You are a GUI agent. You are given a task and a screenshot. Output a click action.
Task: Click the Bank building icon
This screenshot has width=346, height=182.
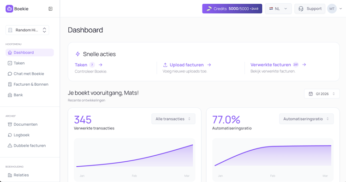tap(10, 95)
